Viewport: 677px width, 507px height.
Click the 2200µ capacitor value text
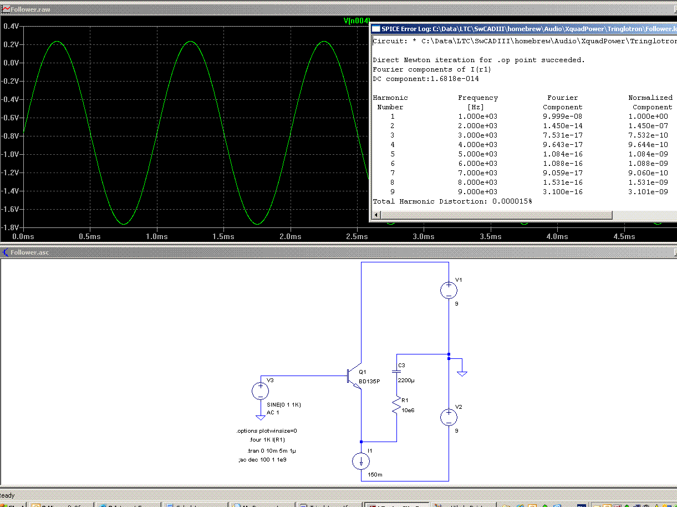click(406, 380)
